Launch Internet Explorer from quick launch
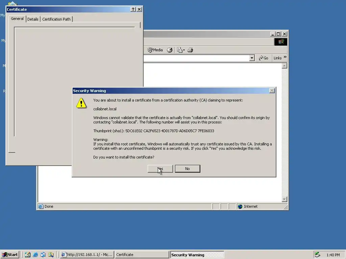The image size is (346, 259). (35, 255)
